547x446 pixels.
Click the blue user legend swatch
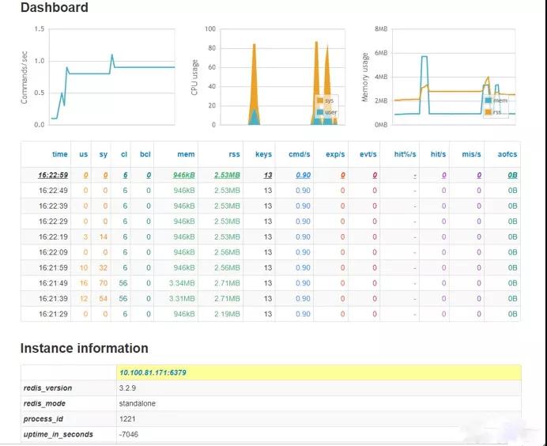[x=319, y=112]
